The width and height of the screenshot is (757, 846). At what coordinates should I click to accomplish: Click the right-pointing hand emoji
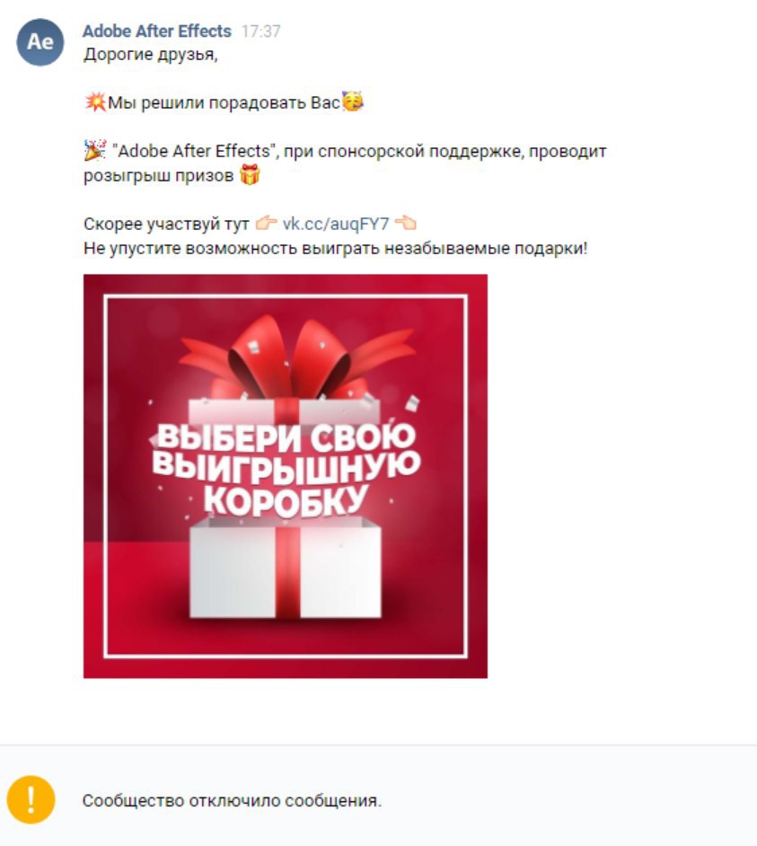coord(266,223)
